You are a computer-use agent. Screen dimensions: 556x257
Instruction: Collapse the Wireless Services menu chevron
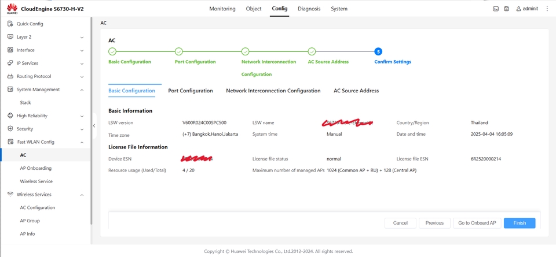click(82, 195)
